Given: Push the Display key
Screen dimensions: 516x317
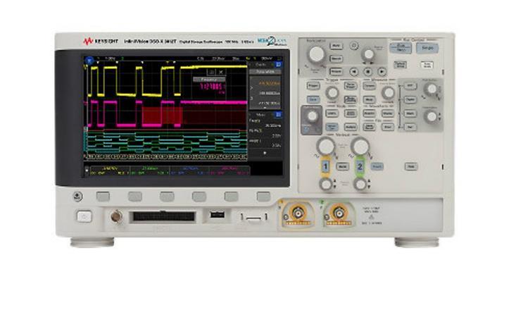Looking at the screenshot, I should pos(388,113).
